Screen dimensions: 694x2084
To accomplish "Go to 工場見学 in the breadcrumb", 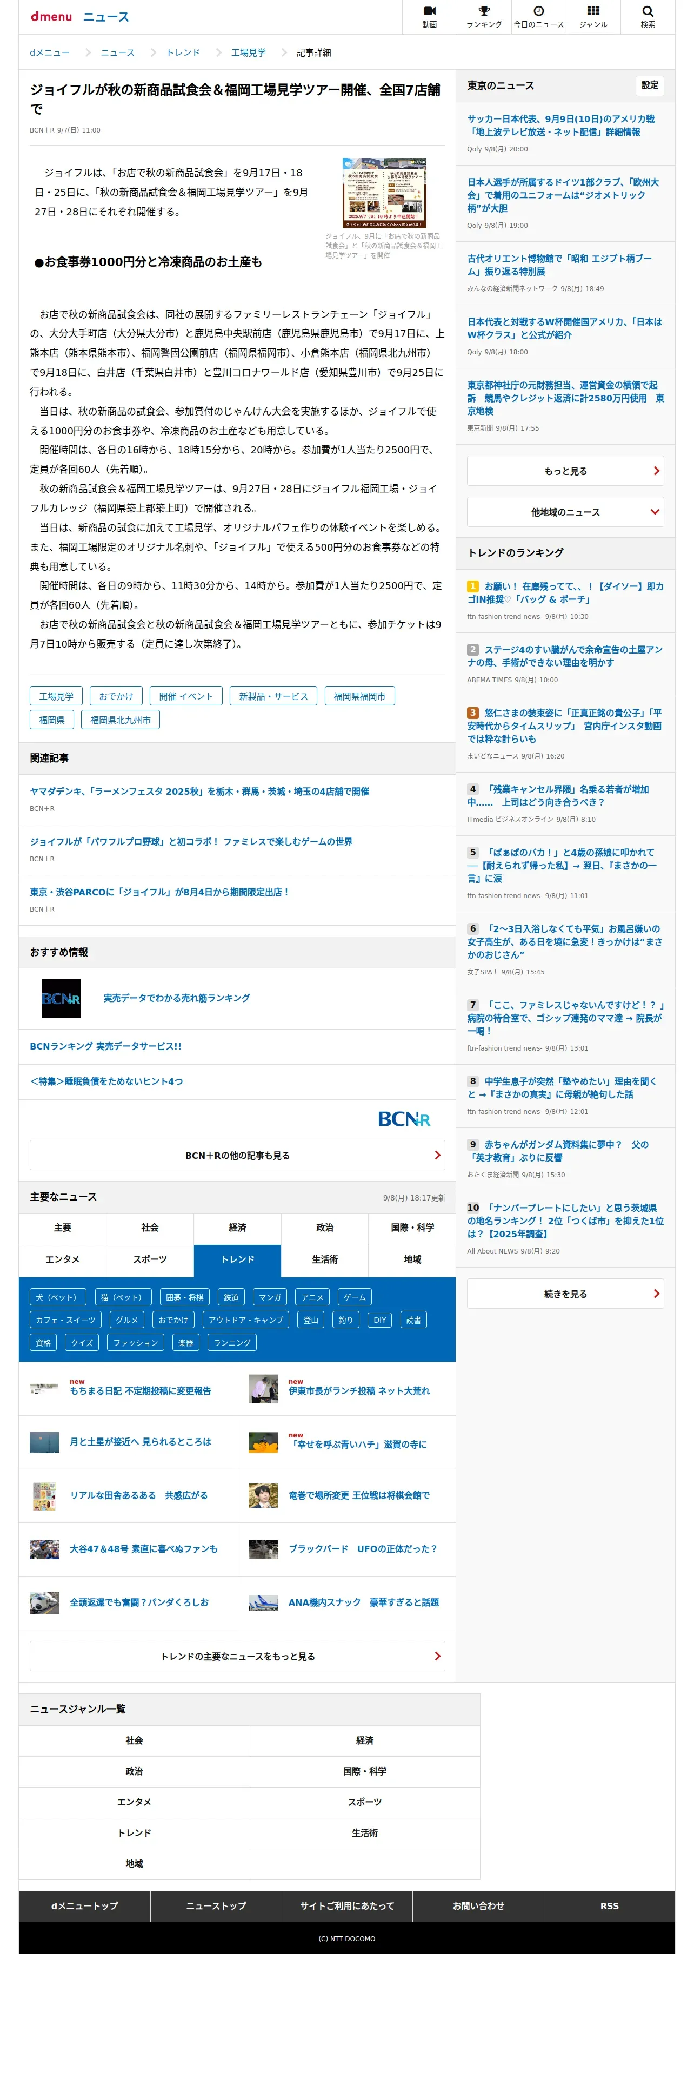I will click(x=248, y=52).
